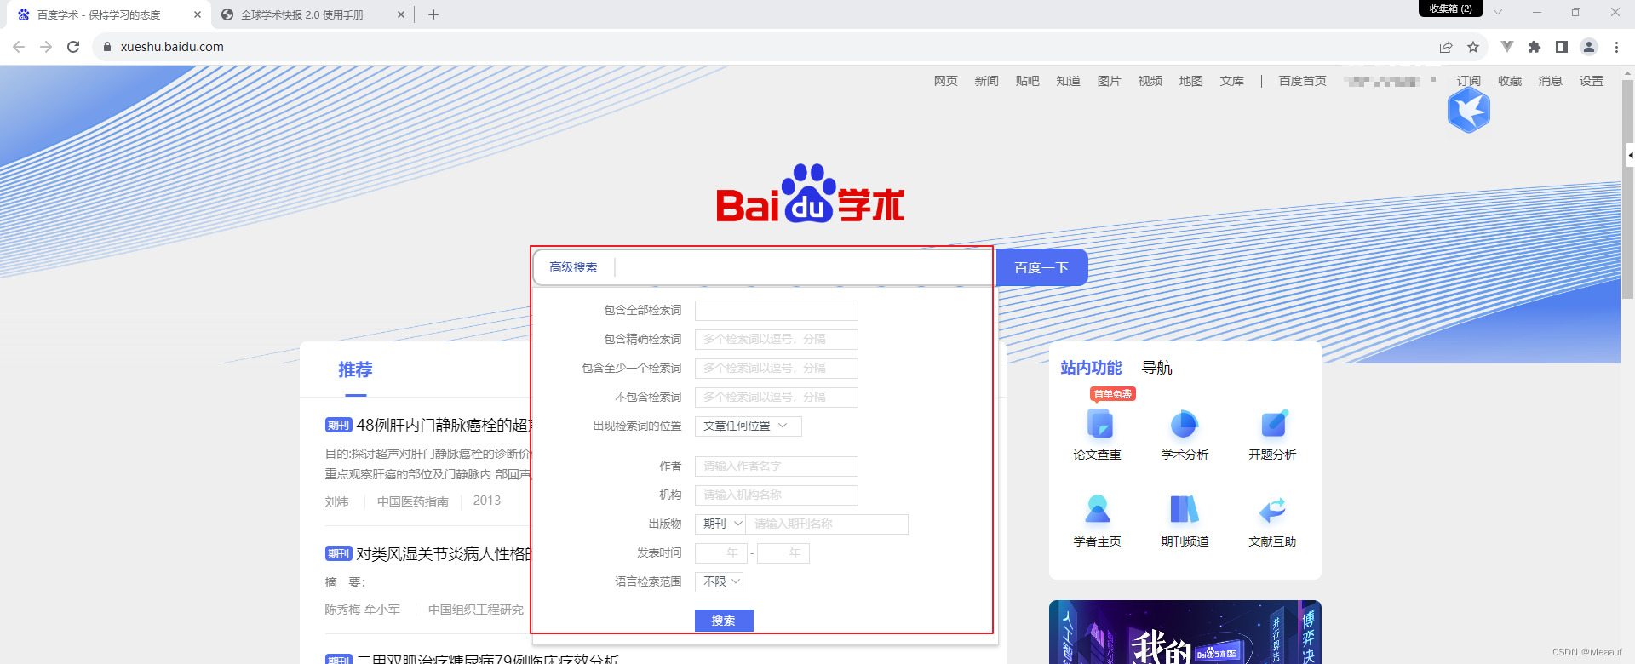Click the V-shaped extension icon in toolbar
This screenshot has height=664, width=1635.
pos(1507,47)
